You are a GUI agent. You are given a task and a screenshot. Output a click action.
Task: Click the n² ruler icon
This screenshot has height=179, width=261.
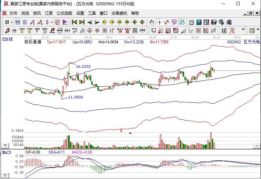75,31
